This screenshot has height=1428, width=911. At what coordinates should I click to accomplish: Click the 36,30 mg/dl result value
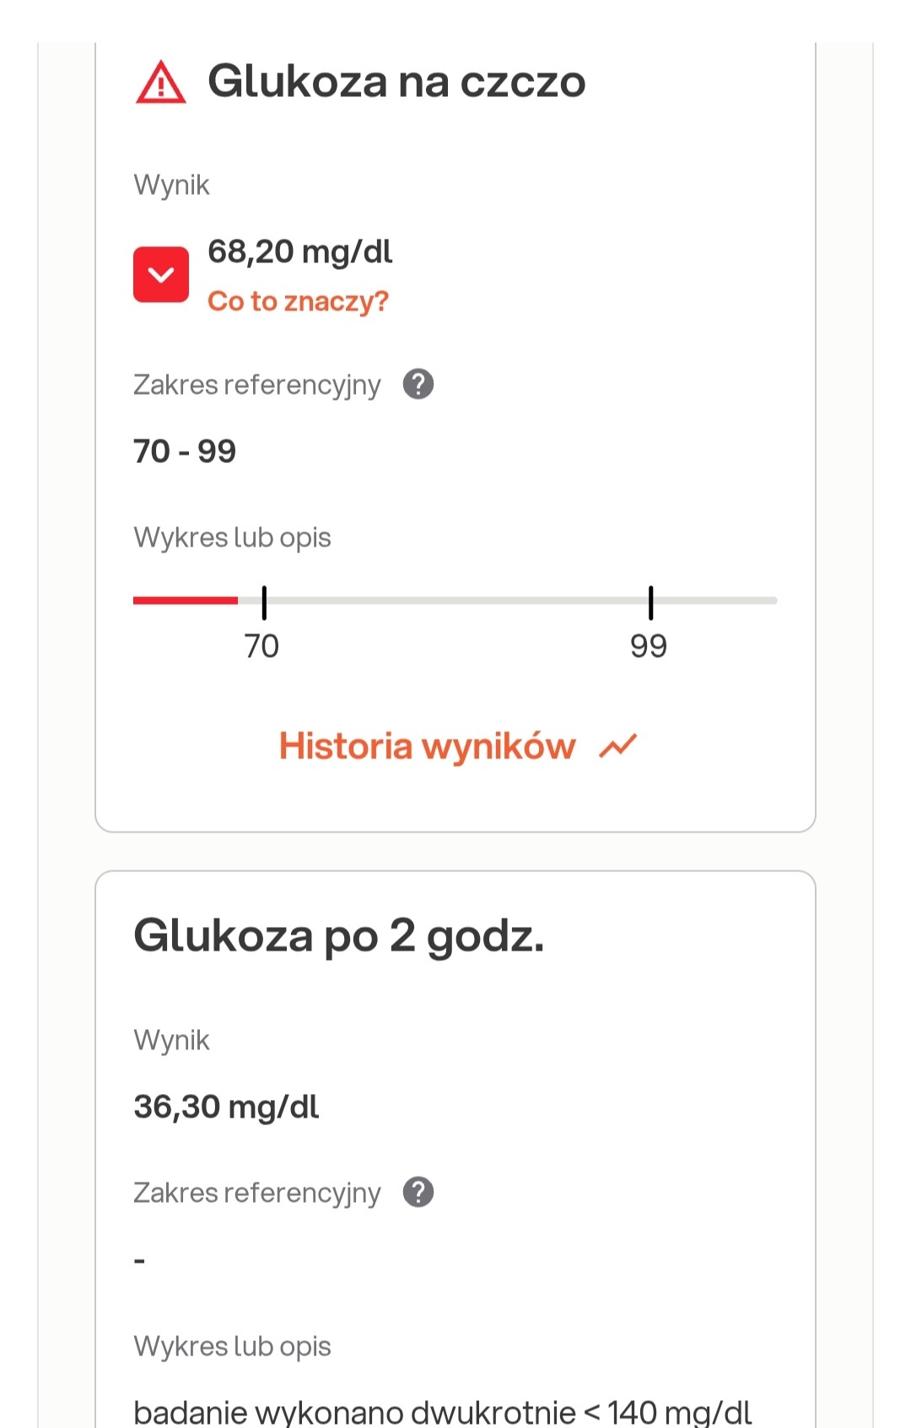pyautogui.click(x=226, y=1107)
